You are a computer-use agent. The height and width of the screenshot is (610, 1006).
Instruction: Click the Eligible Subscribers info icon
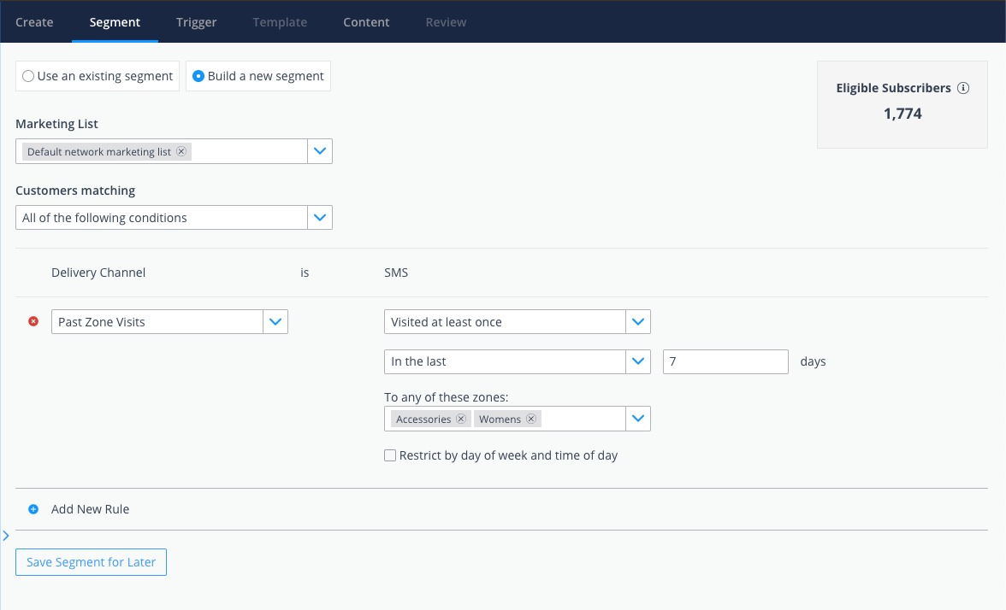[x=964, y=87]
